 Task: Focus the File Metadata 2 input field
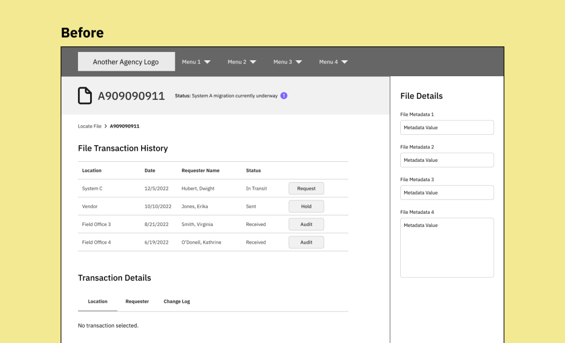coord(447,160)
